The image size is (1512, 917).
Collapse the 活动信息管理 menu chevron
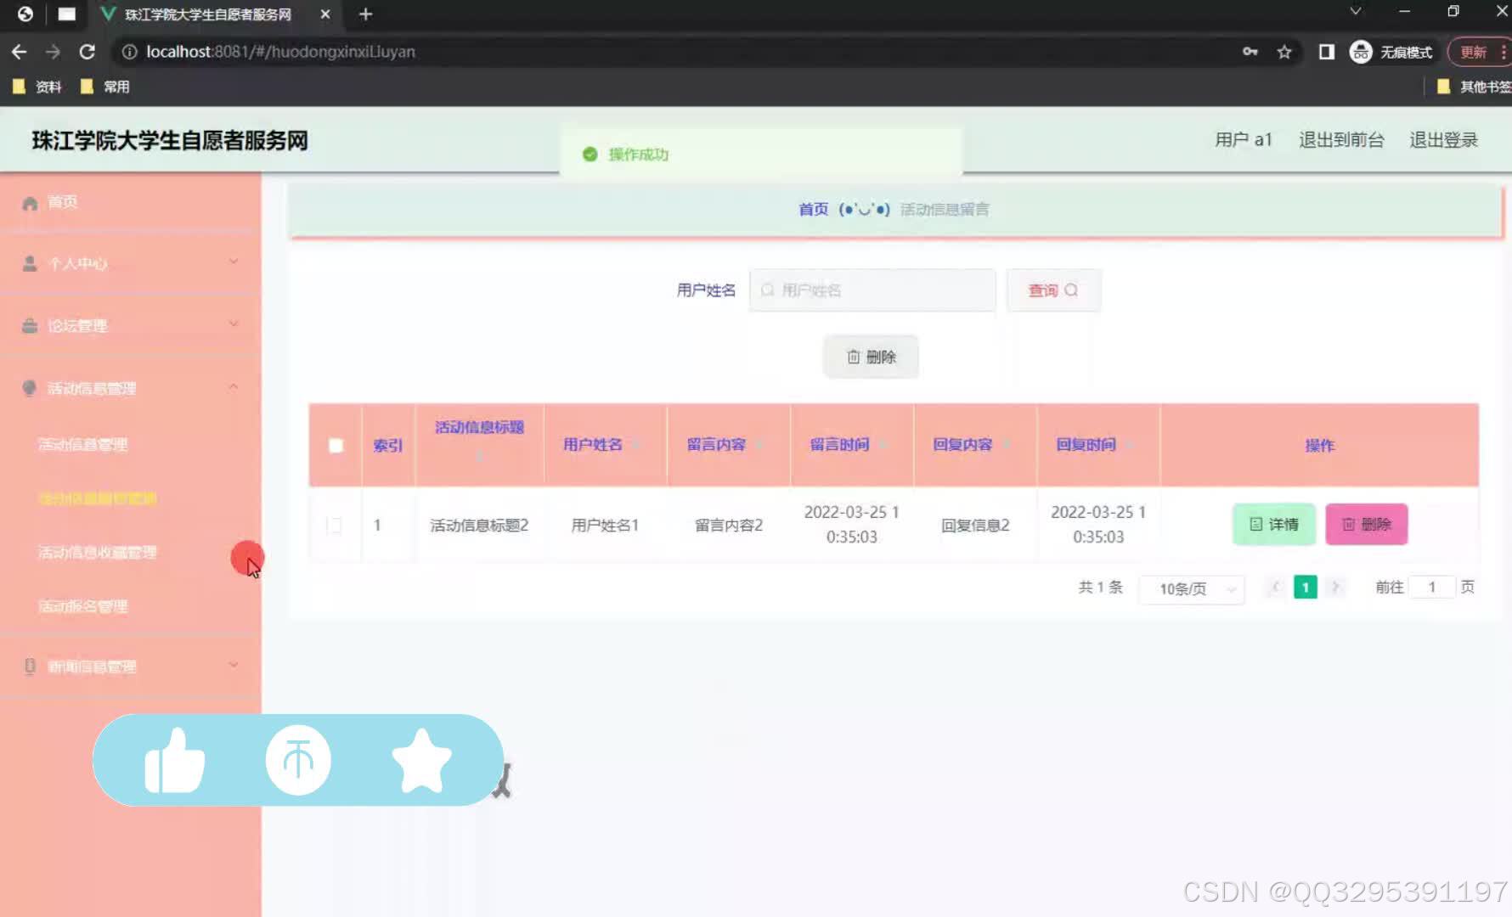pos(234,387)
